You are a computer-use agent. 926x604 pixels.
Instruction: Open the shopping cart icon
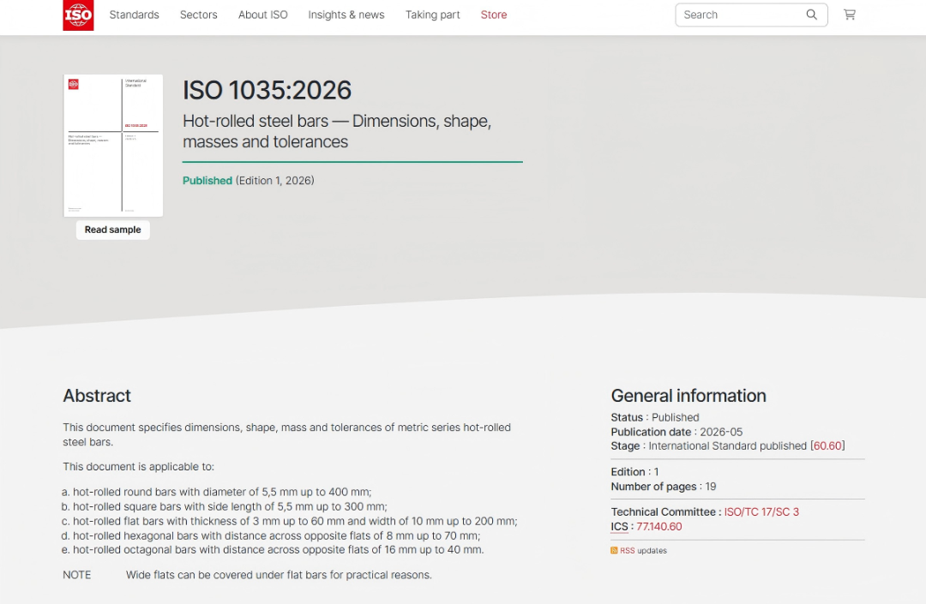pyautogui.click(x=849, y=15)
